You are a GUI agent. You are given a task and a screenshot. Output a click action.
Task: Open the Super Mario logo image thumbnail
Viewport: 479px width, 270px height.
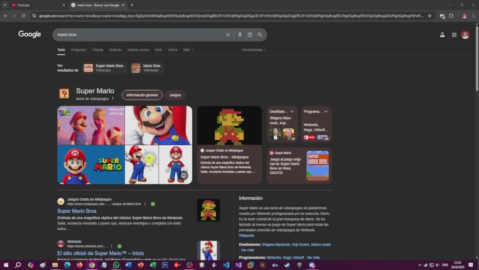[91, 165]
